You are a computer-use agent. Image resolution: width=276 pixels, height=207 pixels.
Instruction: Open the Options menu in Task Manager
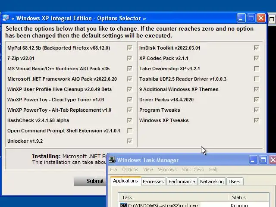tap(130, 169)
